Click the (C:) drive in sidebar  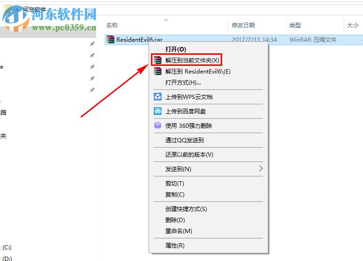(x=7, y=248)
